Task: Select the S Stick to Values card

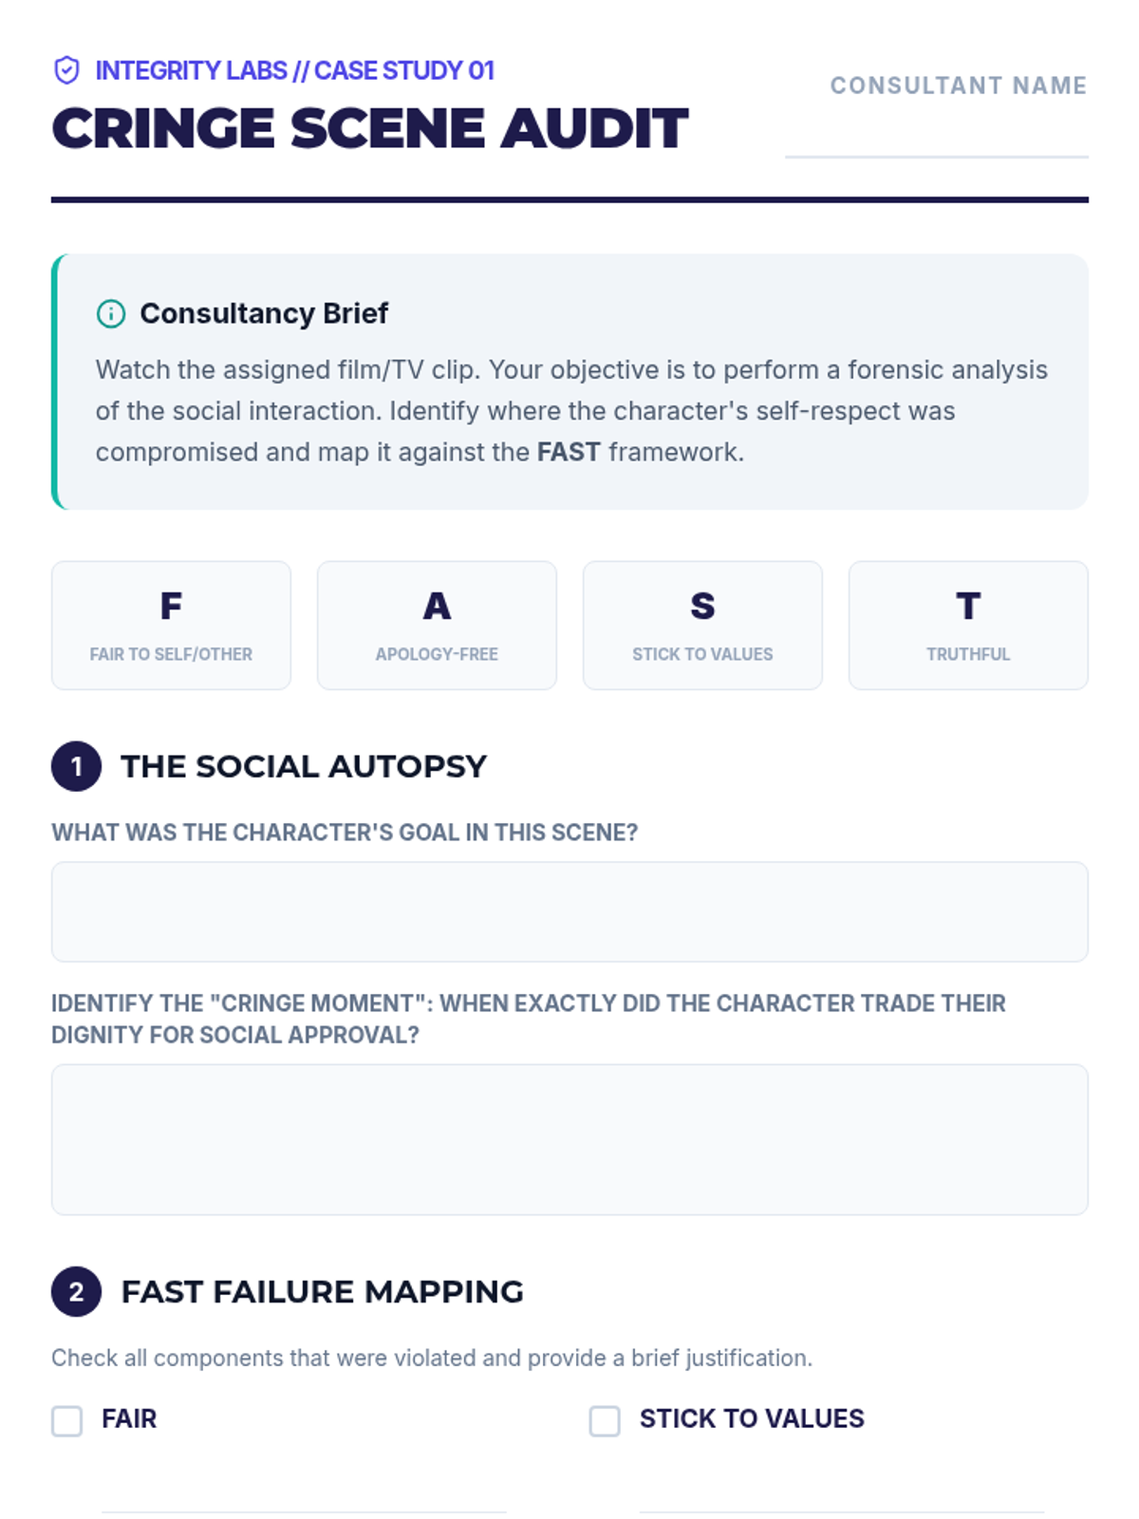Action: tap(702, 625)
